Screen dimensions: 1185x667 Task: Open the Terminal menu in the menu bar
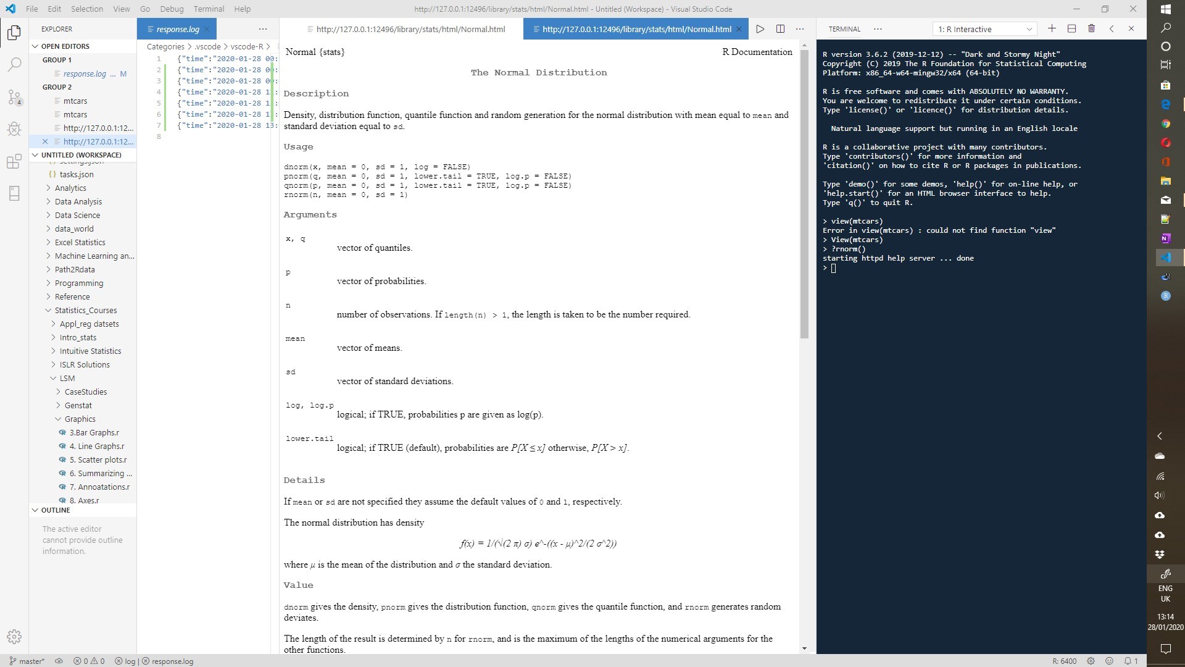pos(208,9)
